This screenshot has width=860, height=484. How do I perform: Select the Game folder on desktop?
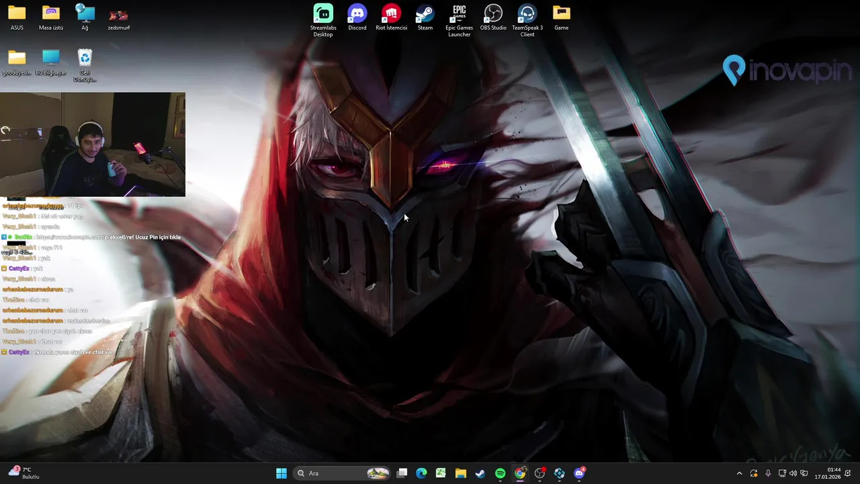point(562,17)
